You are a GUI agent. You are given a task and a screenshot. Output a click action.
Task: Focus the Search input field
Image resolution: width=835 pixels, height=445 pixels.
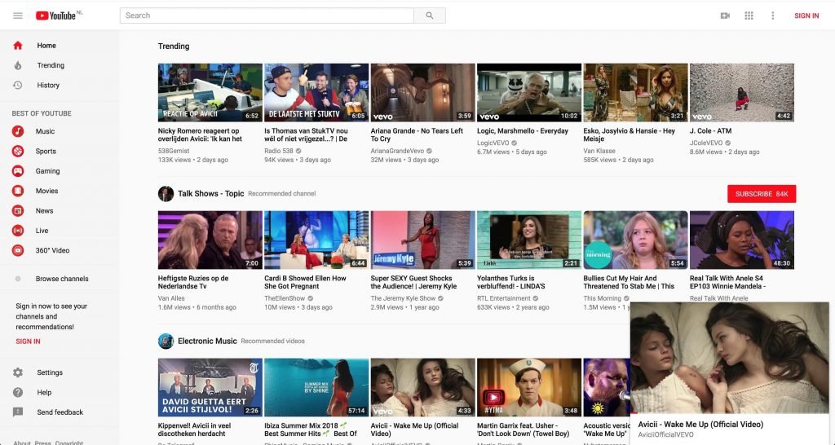point(267,15)
